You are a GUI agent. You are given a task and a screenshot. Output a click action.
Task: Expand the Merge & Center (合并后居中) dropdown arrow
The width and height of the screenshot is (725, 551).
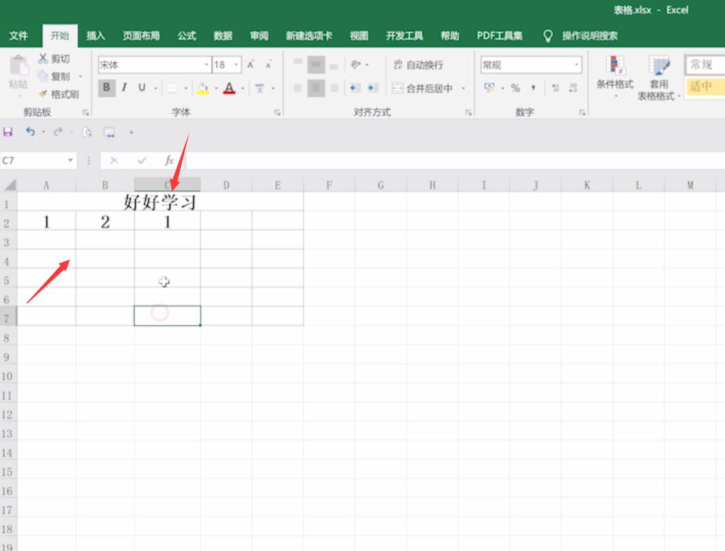coord(463,88)
